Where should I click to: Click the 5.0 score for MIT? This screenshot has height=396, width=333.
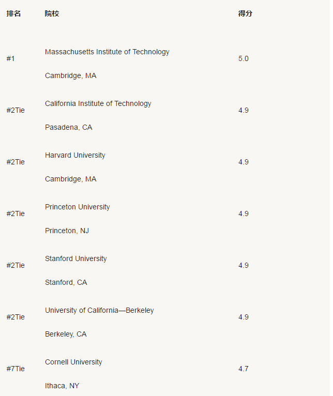coord(244,58)
